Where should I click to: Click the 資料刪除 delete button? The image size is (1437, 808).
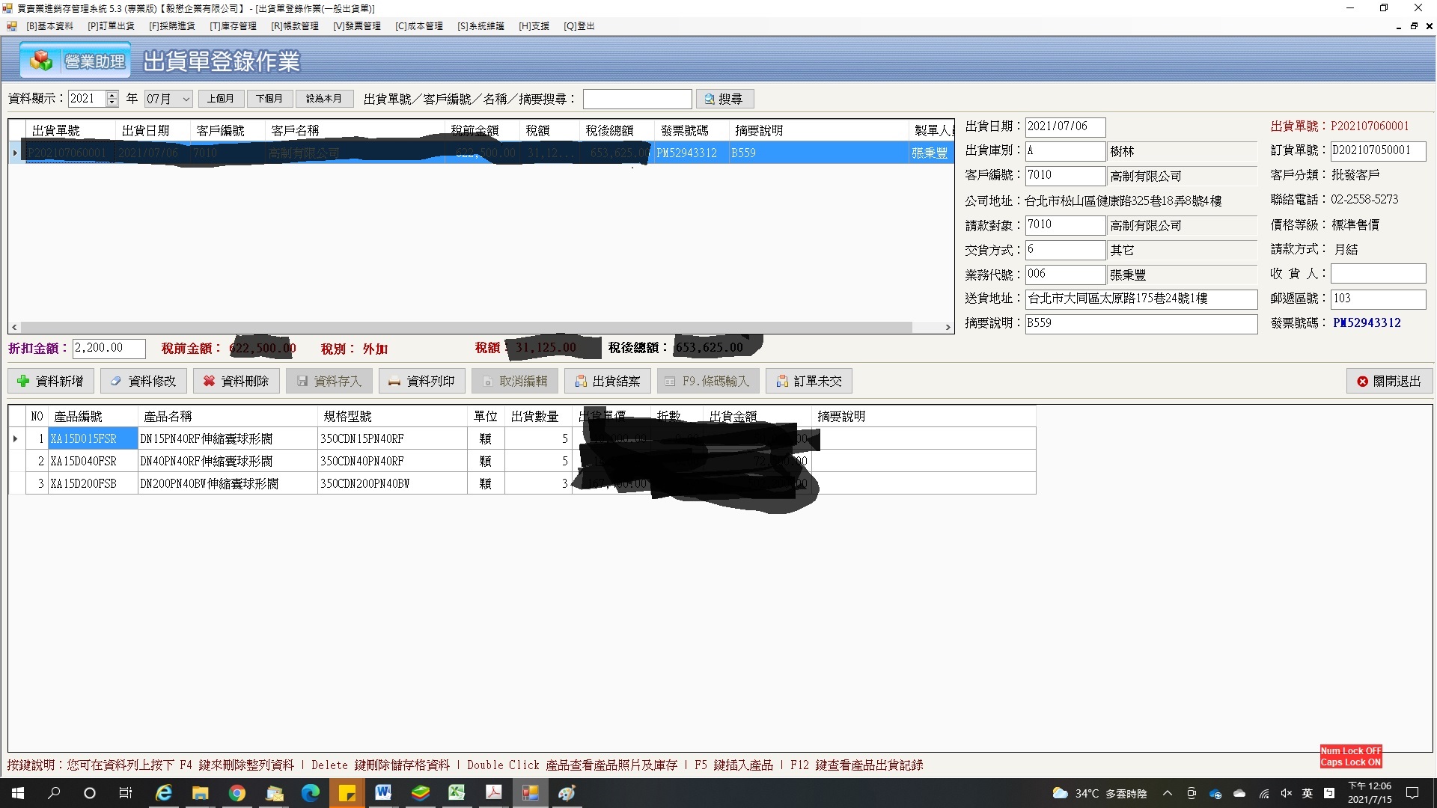pyautogui.click(x=237, y=382)
